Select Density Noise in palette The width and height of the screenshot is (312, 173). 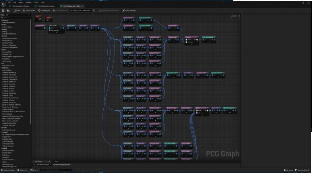7,41
